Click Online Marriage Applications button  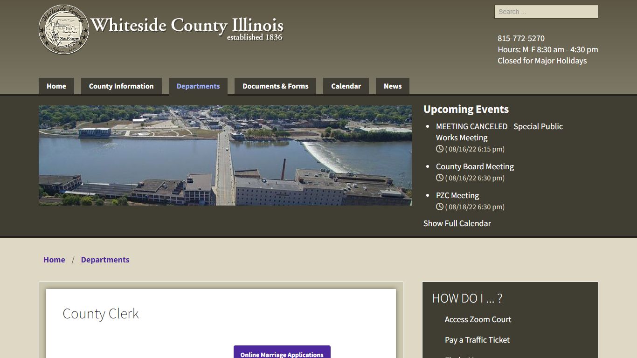[x=282, y=352]
